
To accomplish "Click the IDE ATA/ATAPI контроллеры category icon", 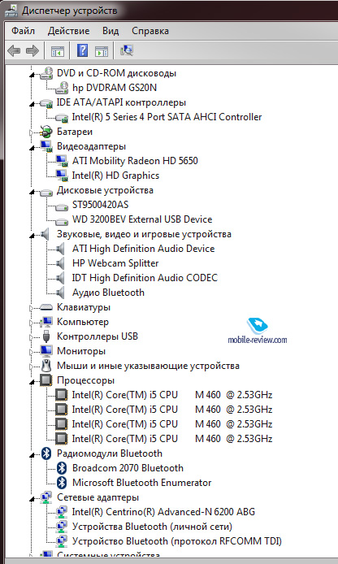I will tap(46, 103).
